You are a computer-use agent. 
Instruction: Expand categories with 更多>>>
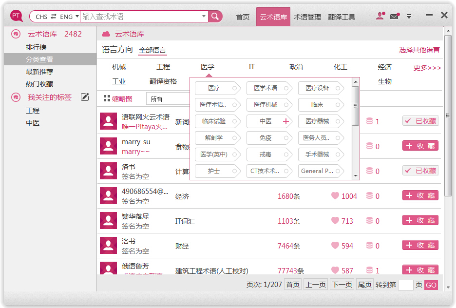click(427, 68)
